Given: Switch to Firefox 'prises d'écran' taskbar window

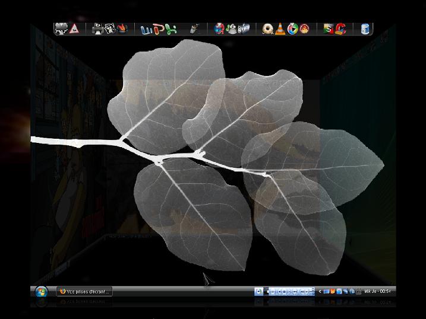Looking at the screenshot, I should pos(84,292).
